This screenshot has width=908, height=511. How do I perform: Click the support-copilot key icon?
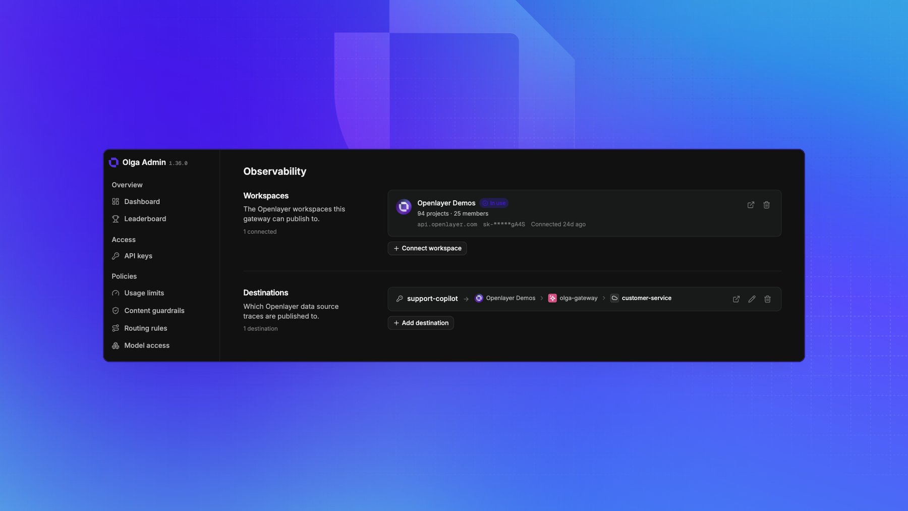point(400,299)
